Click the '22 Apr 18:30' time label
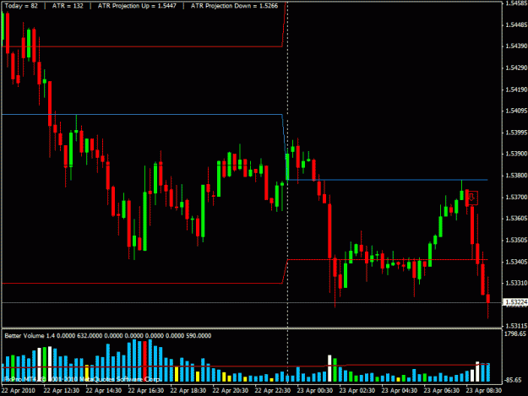528x396 pixels. pyautogui.click(x=188, y=391)
